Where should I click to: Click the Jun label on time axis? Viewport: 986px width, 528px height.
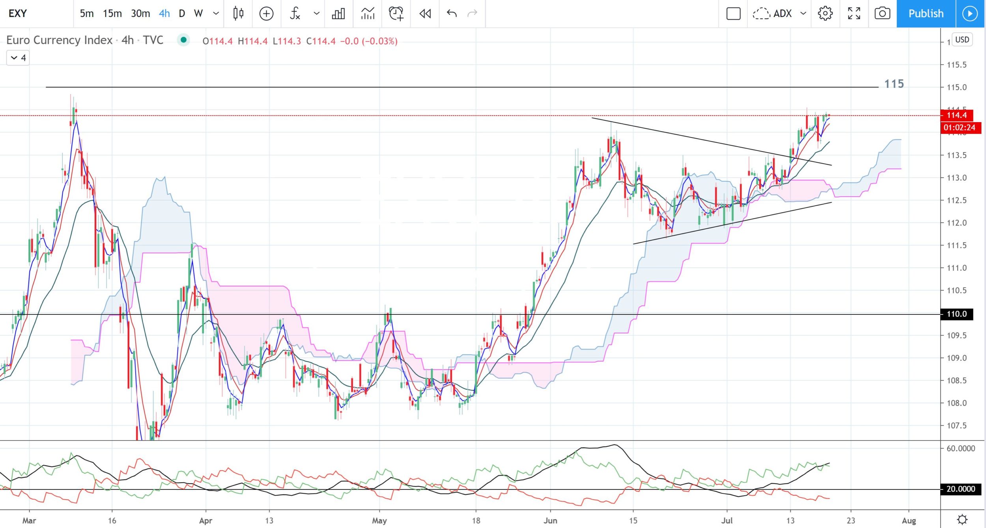[x=550, y=521]
